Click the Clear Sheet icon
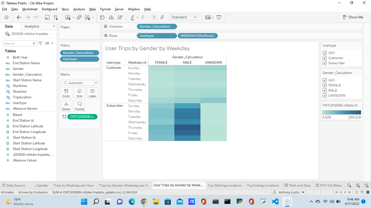The width and height of the screenshot is (371, 208). pos(87,17)
